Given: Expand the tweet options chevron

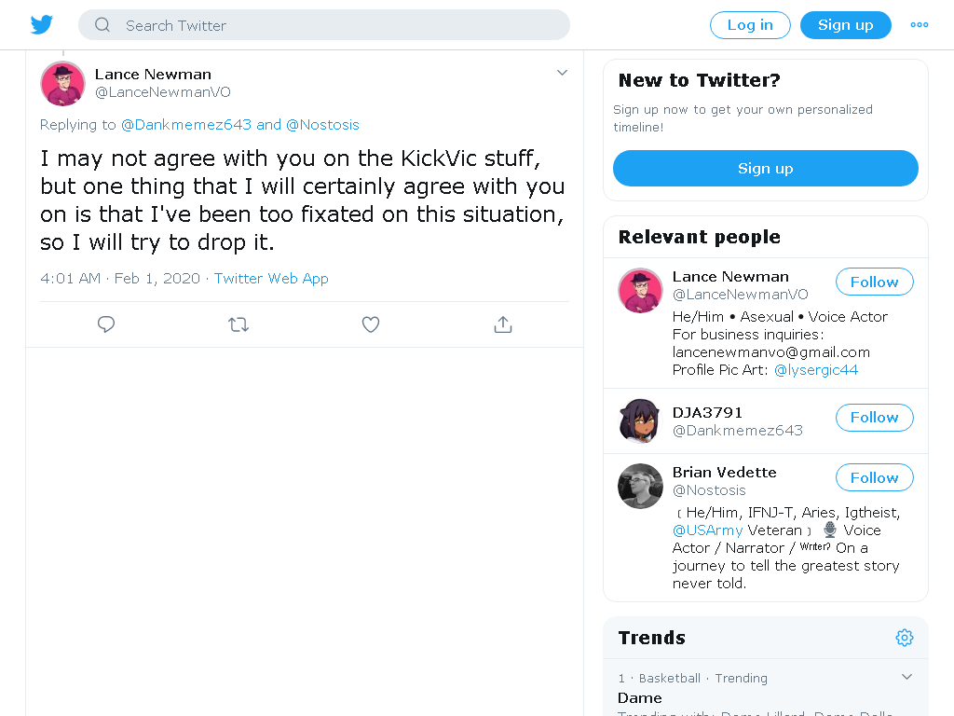Looking at the screenshot, I should (x=562, y=73).
